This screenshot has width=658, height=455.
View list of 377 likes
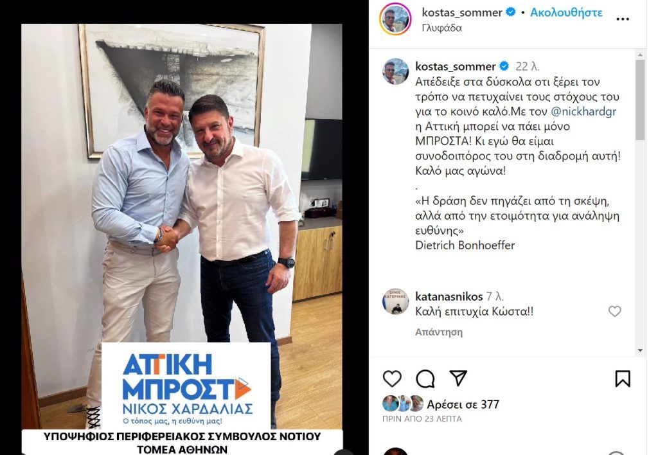(x=463, y=404)
